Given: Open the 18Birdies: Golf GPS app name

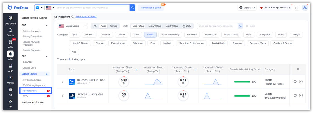Looking at the screenshot, I should [x=92, y=80].
